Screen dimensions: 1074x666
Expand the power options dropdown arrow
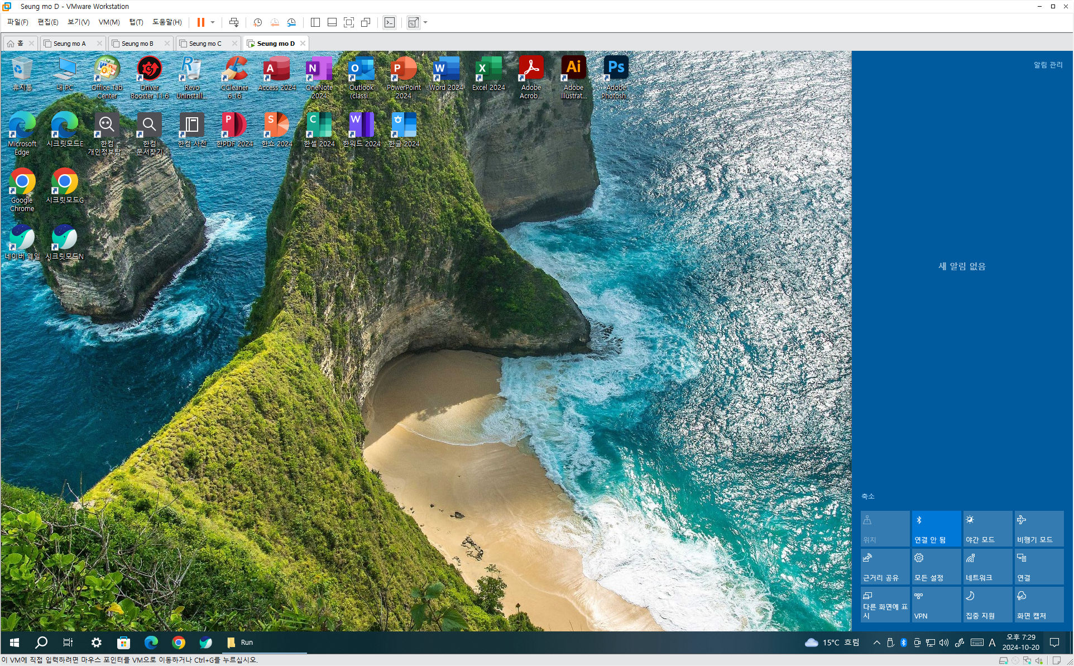coord(213,22)
